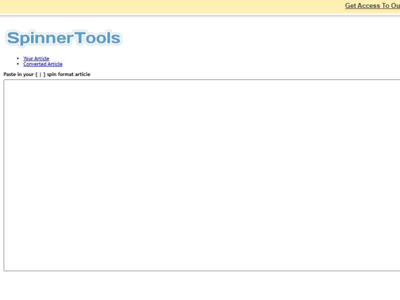Switch to the Converted Article tab
The image size is (400, 300).
click(42, 64)
